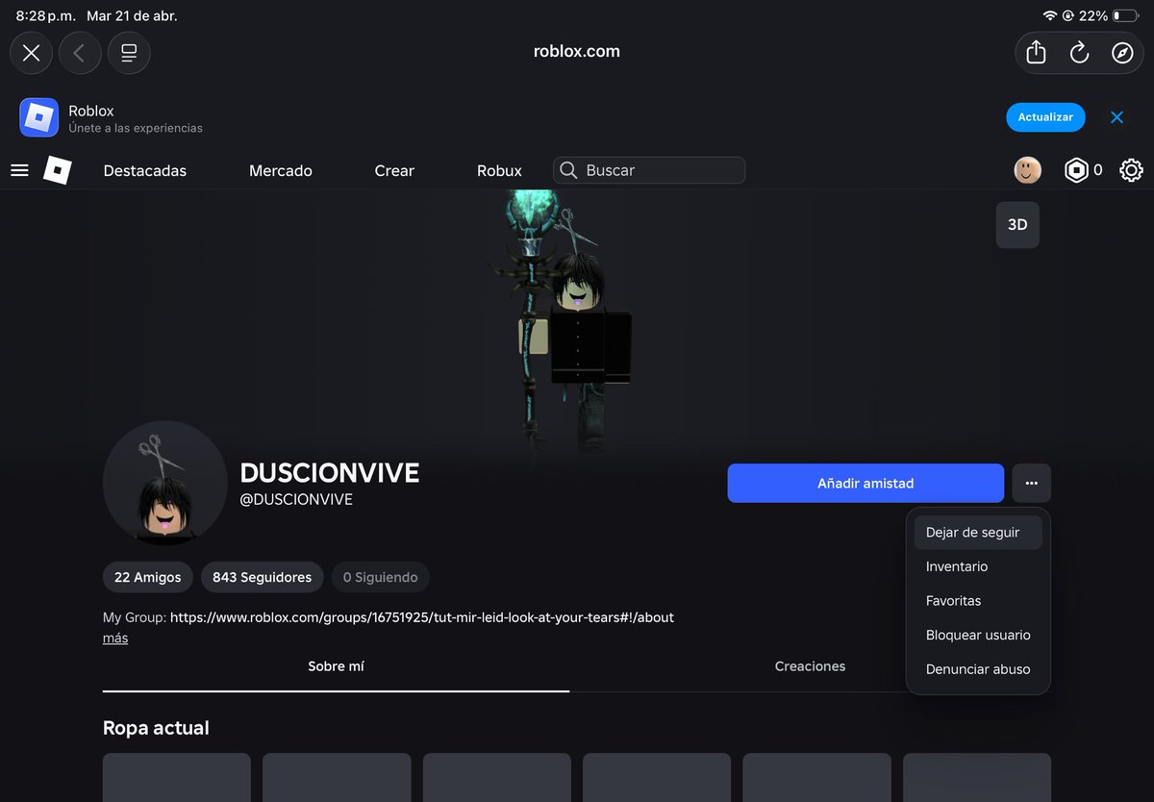Open the group link in the description
Viewport: 1154px width, 802px height.
422,617
